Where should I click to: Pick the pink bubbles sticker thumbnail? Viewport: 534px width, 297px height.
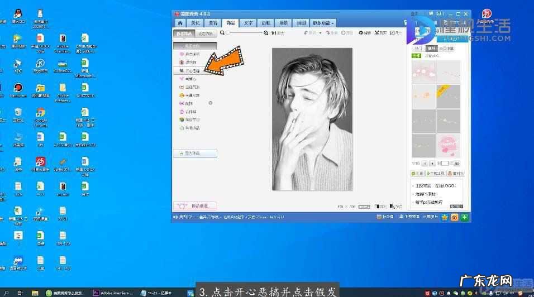point(423,72)
